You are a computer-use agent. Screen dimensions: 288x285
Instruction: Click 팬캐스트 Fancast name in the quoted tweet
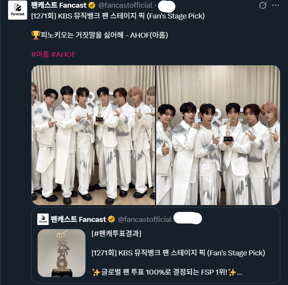[x=78, y=219]
